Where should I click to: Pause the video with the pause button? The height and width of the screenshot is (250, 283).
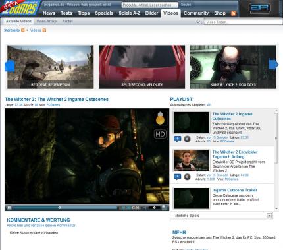click(x=9, y=208)
